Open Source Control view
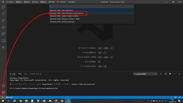Viewport: 183px width, 103px height. 3,20
